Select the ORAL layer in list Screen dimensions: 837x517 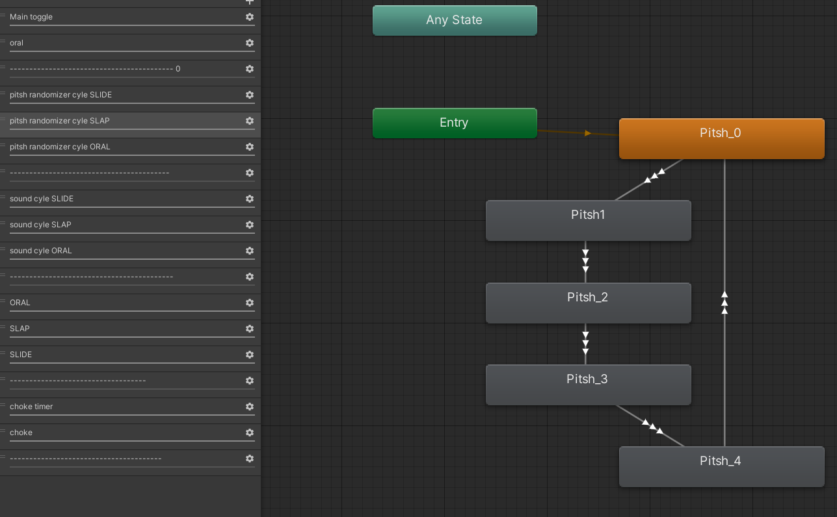[130, 307]
